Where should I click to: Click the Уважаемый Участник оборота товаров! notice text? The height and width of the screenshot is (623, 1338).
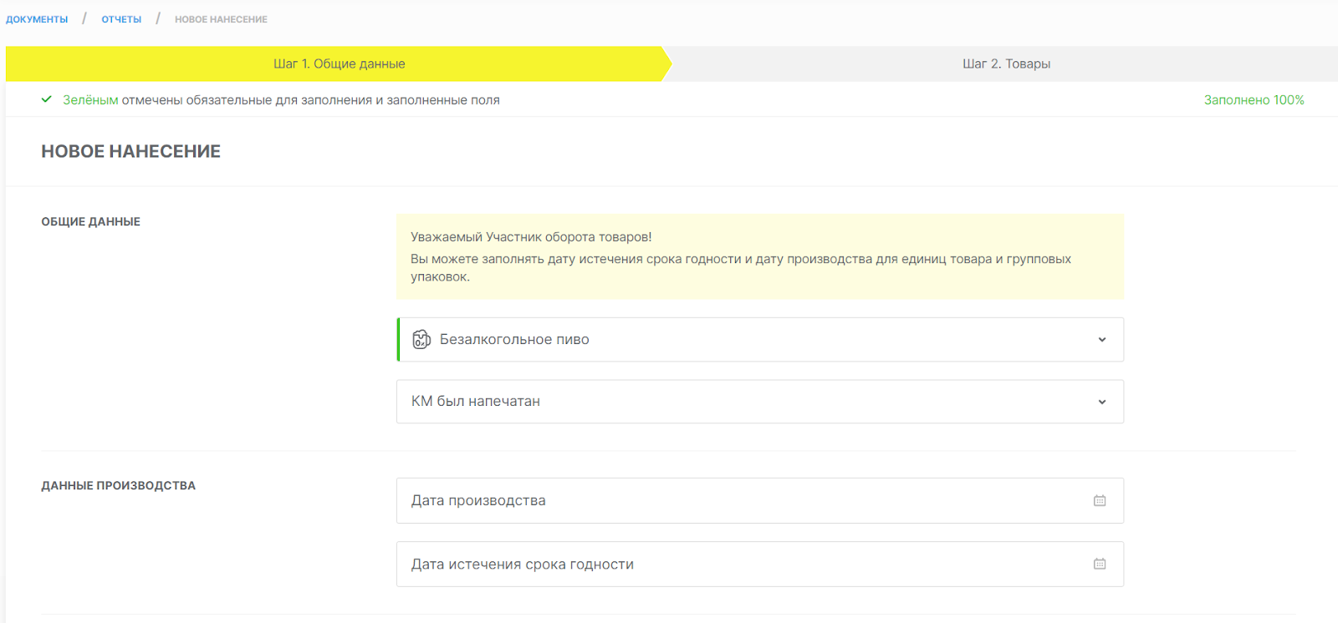point(531,237)
